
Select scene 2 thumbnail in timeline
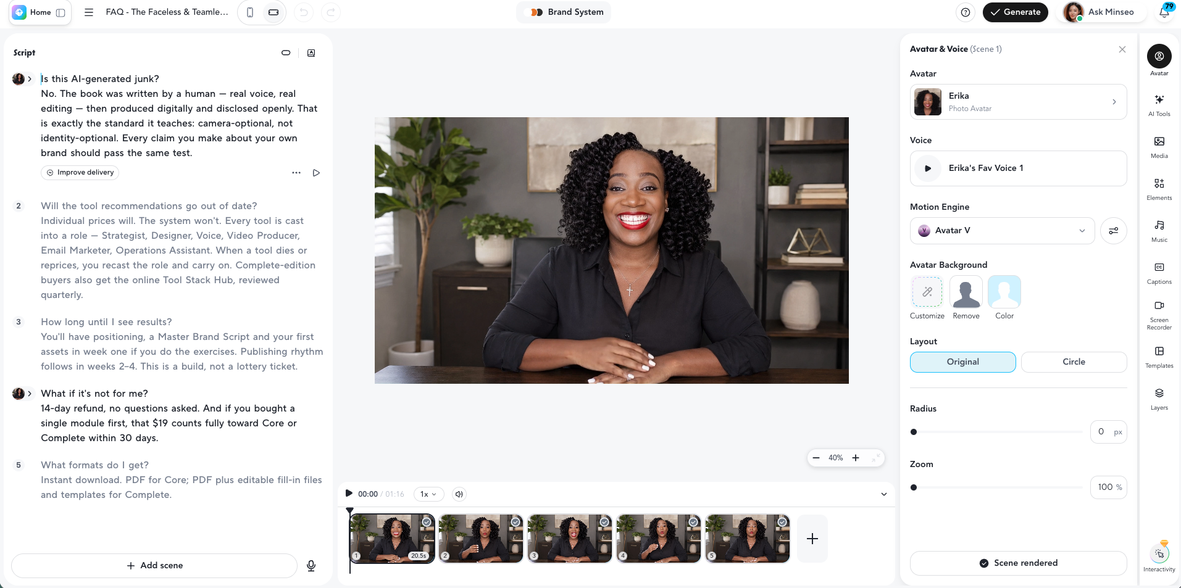(480, 539)
